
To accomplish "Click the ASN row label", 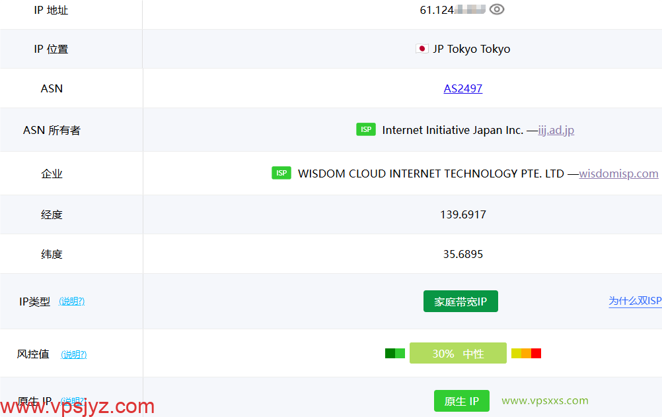I will tap(52, 88).
